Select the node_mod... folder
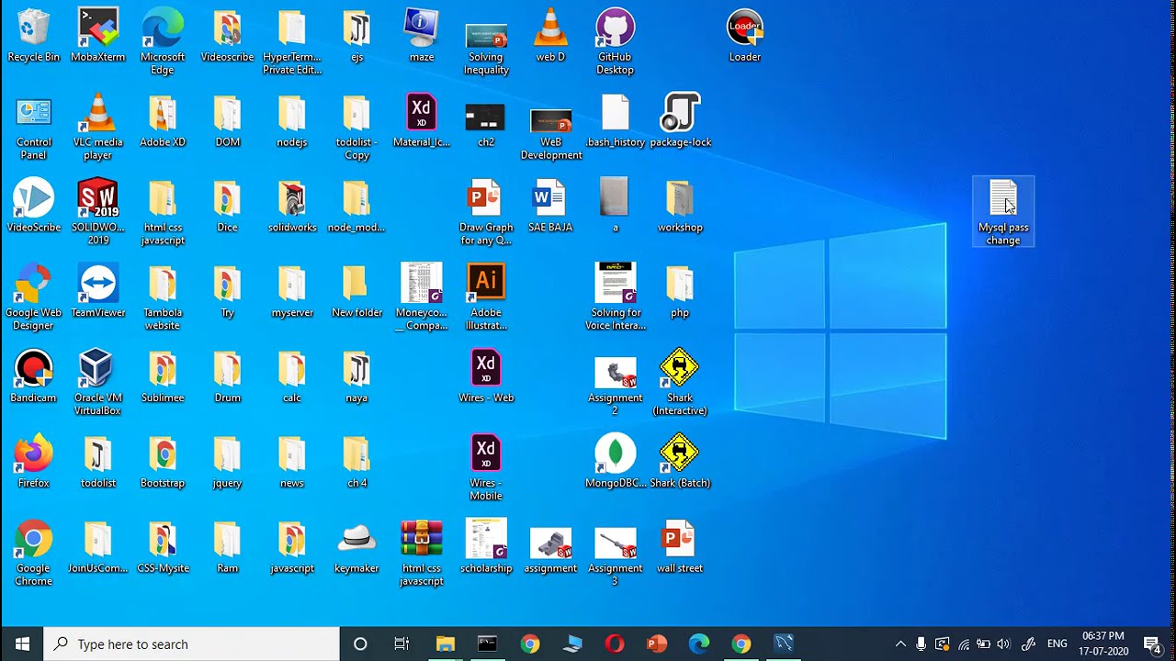Viewport: 1176px width, 661px height. pos(356,207)
